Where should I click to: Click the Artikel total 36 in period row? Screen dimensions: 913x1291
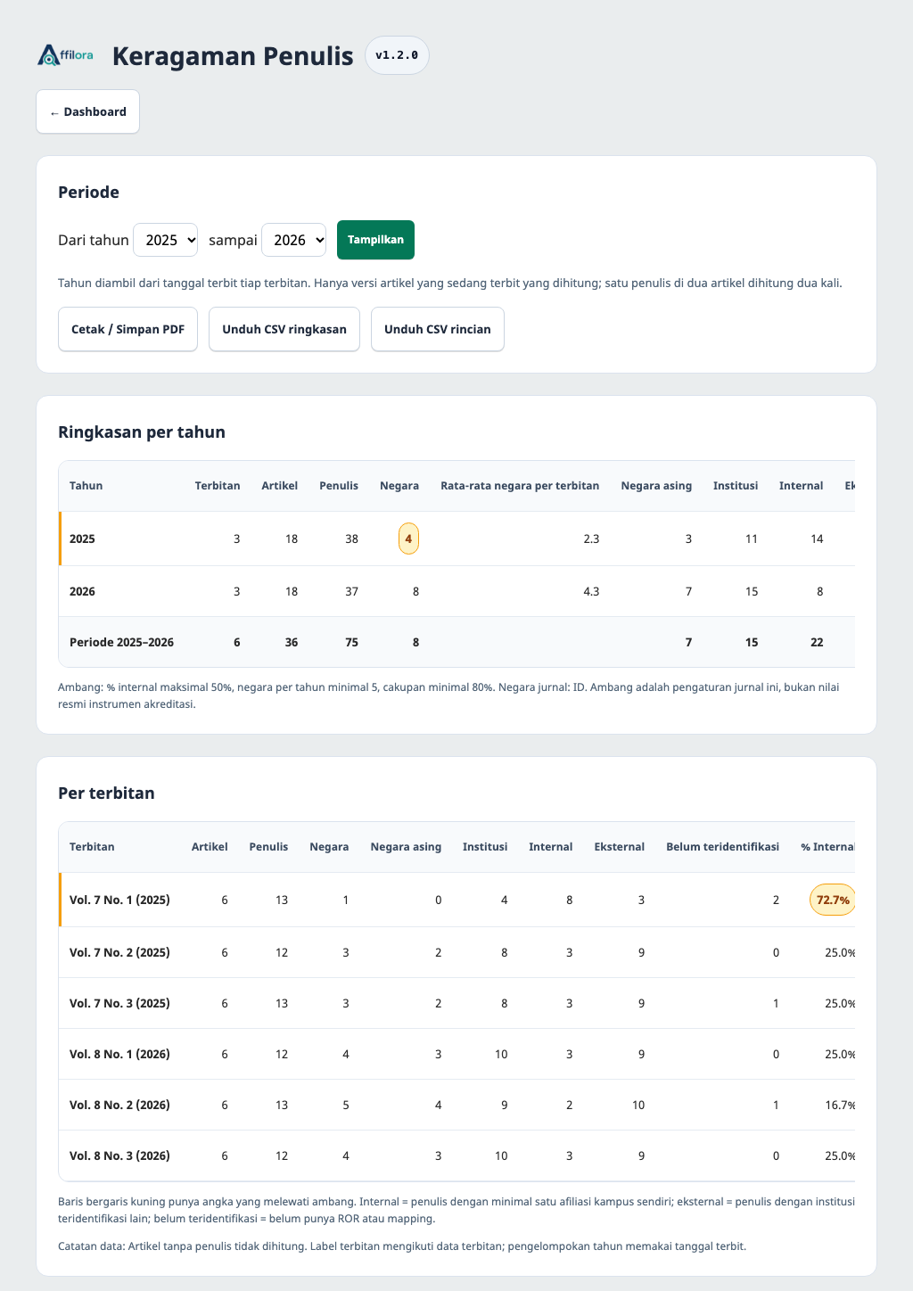(x=291, y=642)
